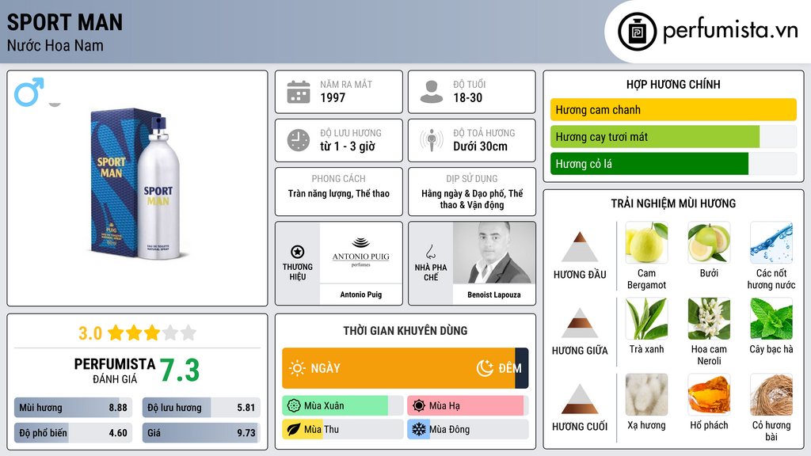811x456 pixels.
Task: Click the Benoist Lapouza perfumer photo
Action: coord(494,253)
